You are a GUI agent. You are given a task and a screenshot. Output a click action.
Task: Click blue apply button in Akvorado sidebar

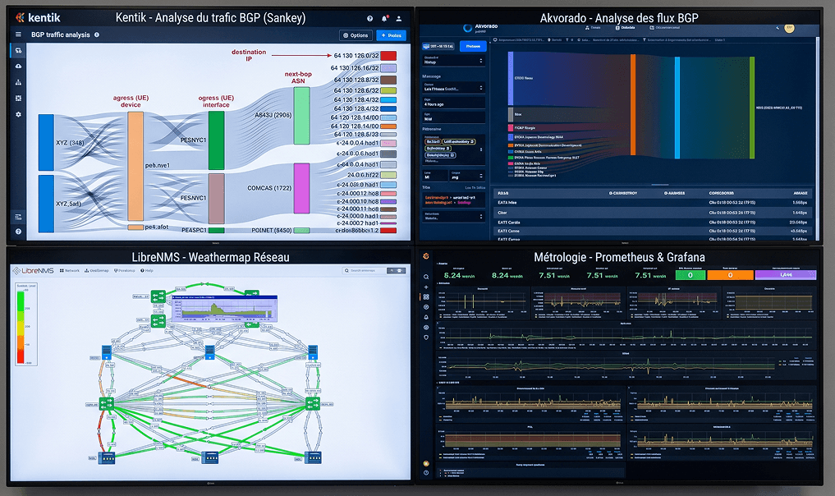[x=473, y=46]
